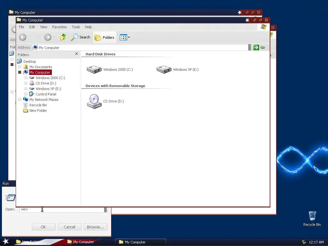Click Cancel in Run dialog
The width and height of the screenshot is (328, 246).
(x=70, y=227)
